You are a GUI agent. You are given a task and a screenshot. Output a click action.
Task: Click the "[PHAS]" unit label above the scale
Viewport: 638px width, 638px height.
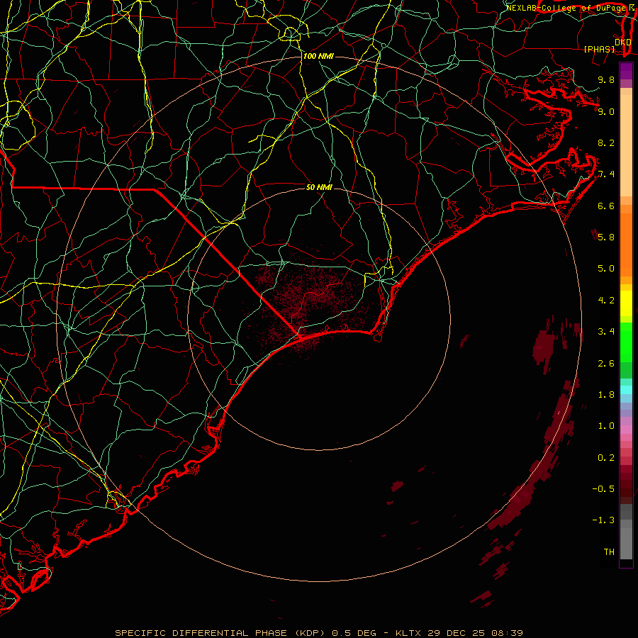(x=599, y=49)
